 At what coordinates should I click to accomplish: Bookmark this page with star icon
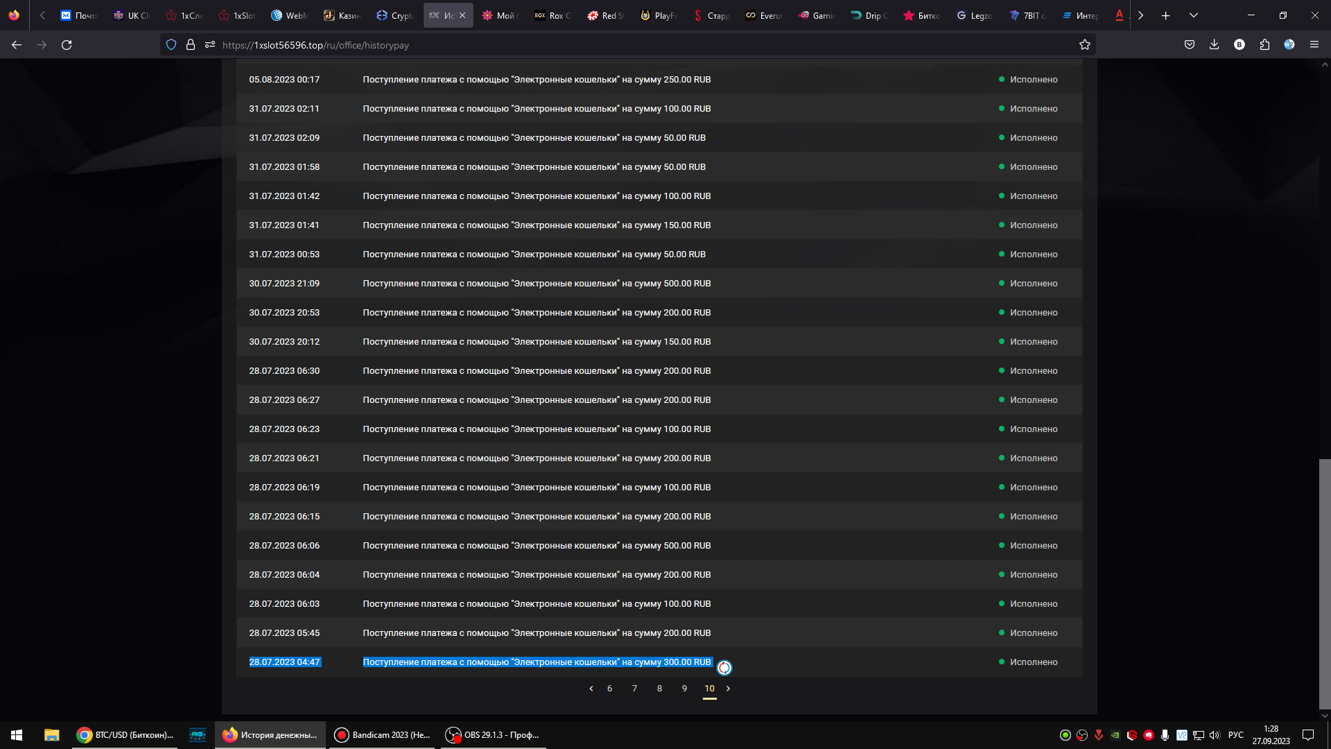tap(1085, 45)
